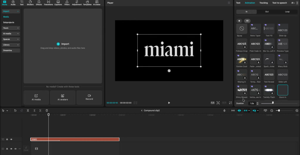Toggle main track magnet in timeline toolbar
The image size is (300, 155).
click(233, 110)
